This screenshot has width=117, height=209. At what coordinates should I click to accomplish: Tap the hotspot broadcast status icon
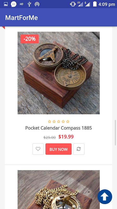coord(37,4)
